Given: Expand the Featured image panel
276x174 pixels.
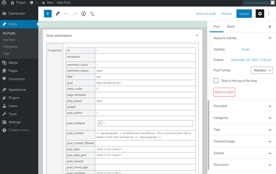Looking at the screenshot, I should point(243,141).
